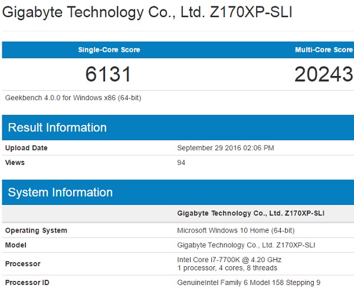Click the Microsoft Windows 10 Home (64-bit) value
The width and height of the screenshot is (354, 288).
tap(236, 230)
